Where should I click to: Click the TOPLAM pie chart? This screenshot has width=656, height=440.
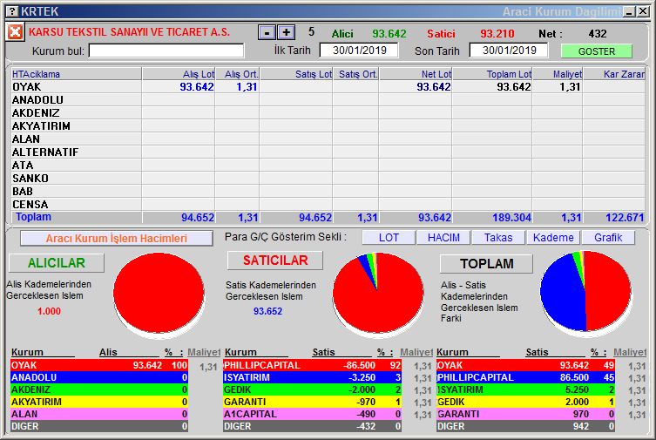[585, 292]
